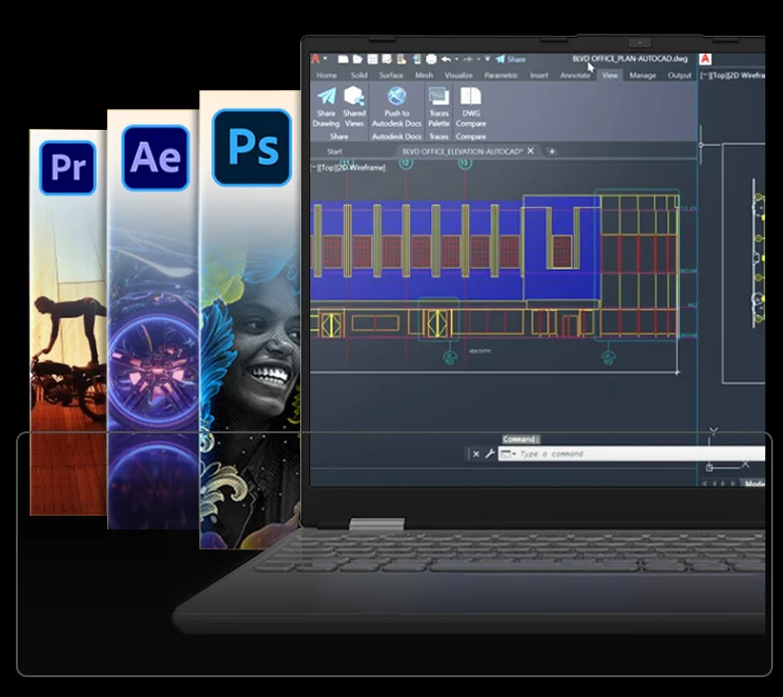Open the Redo history dropdown arrow
783x697 pixels.
(479, 58)
